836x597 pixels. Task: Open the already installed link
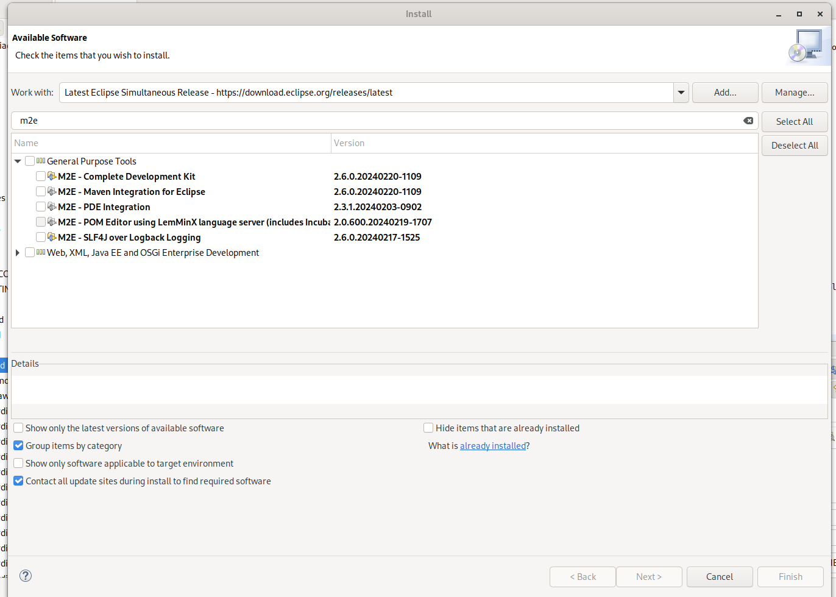[x=493, y=446]
